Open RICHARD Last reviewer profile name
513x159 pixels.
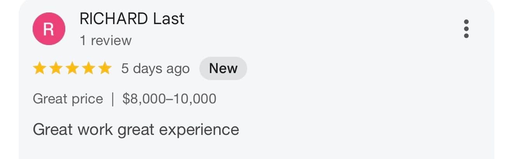coord(132,19)
